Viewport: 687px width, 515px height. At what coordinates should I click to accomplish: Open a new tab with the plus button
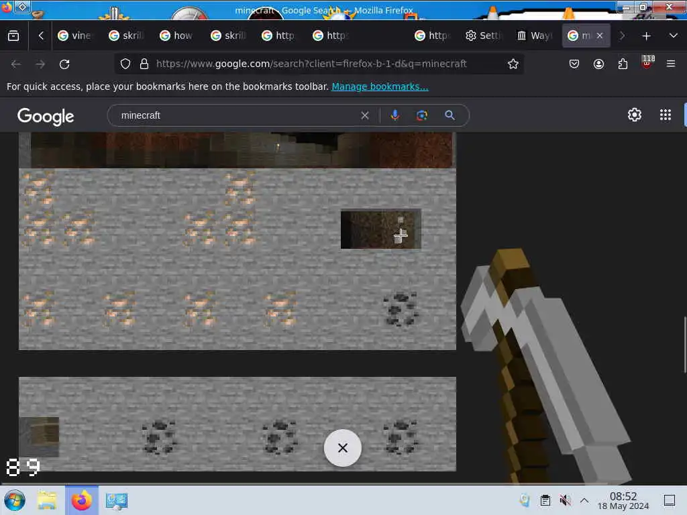(646, 36)
